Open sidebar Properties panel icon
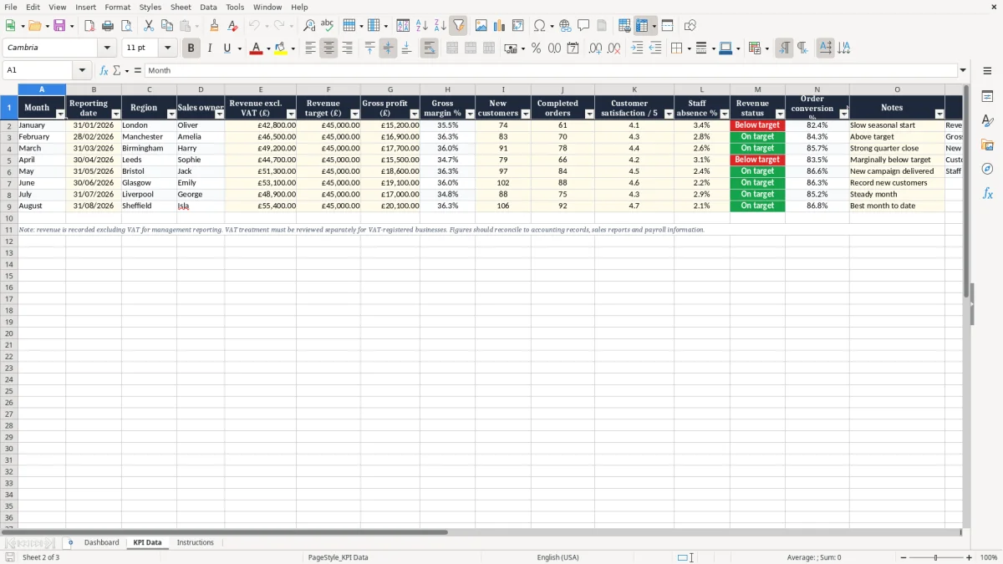 point(987,97)
